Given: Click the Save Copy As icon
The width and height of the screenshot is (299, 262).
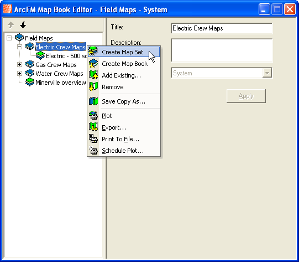Looking at the screenshot, I should pyautogui.click(x=93, y=101).
